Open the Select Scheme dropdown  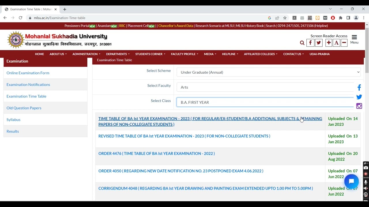268,72
